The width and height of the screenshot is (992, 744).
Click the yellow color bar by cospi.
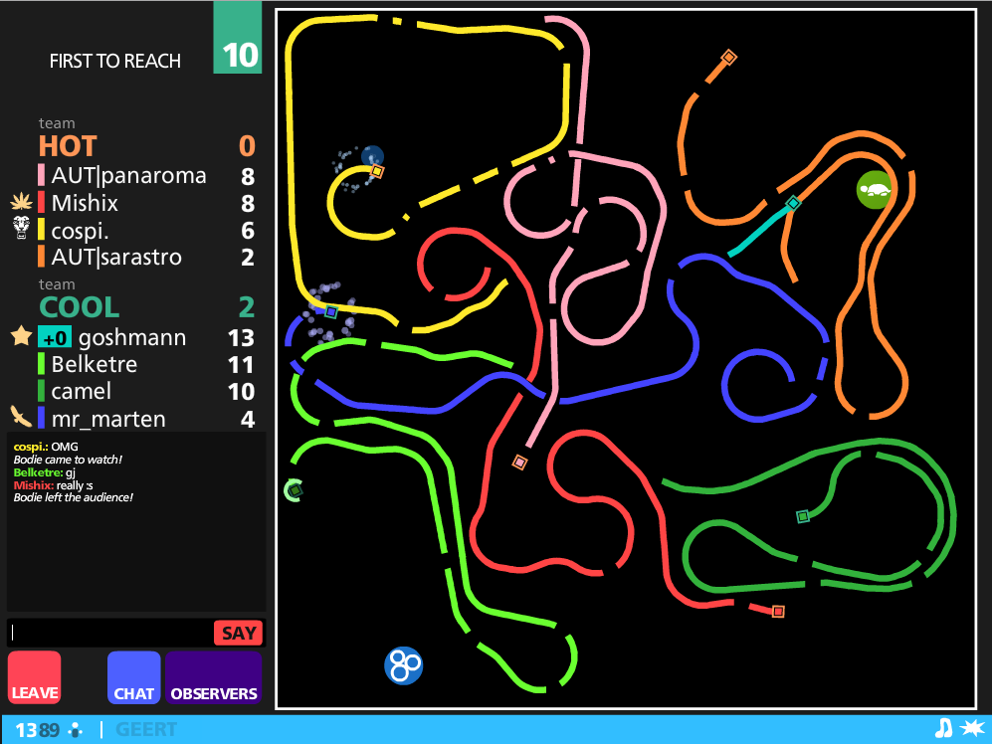[41, 230]
